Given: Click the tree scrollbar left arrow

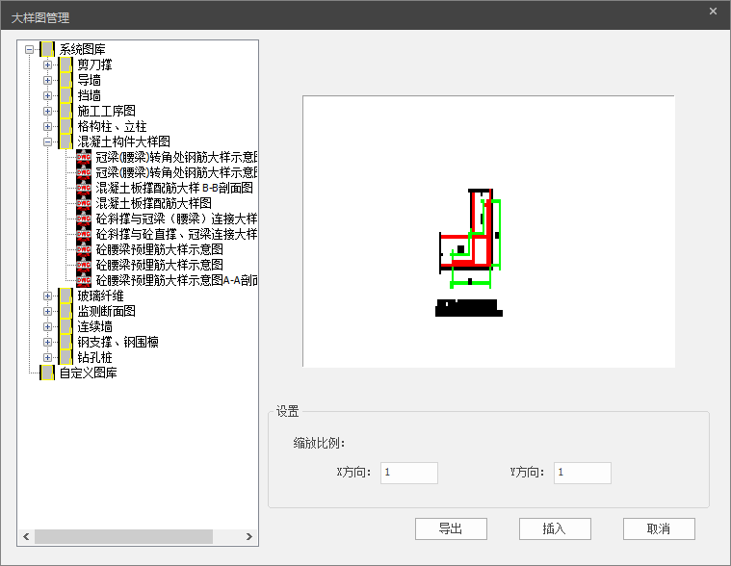Looking at the screenshot, I should click(26, 537).
